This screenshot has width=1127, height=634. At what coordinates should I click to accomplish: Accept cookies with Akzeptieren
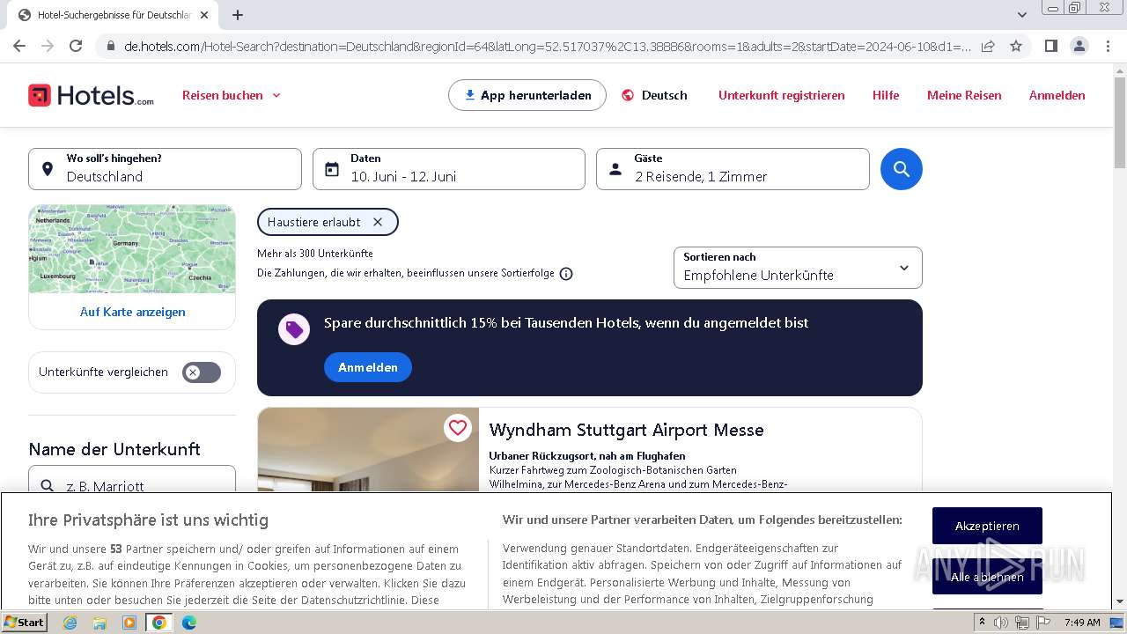point(987,526)
